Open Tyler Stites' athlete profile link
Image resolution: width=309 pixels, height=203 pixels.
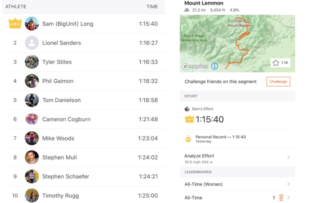click(x=57, y=62)
